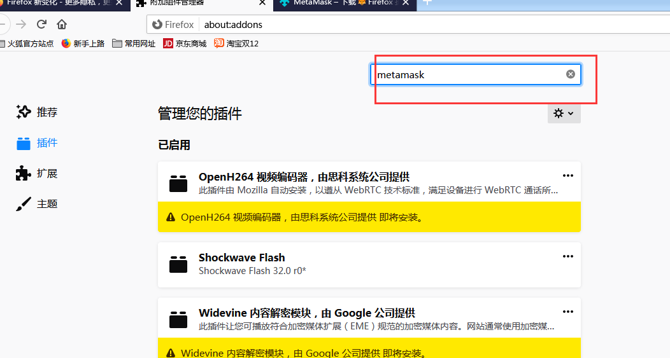Open the 淘宝双12 bookmark

pyautogui.click(x=236, y=43)
